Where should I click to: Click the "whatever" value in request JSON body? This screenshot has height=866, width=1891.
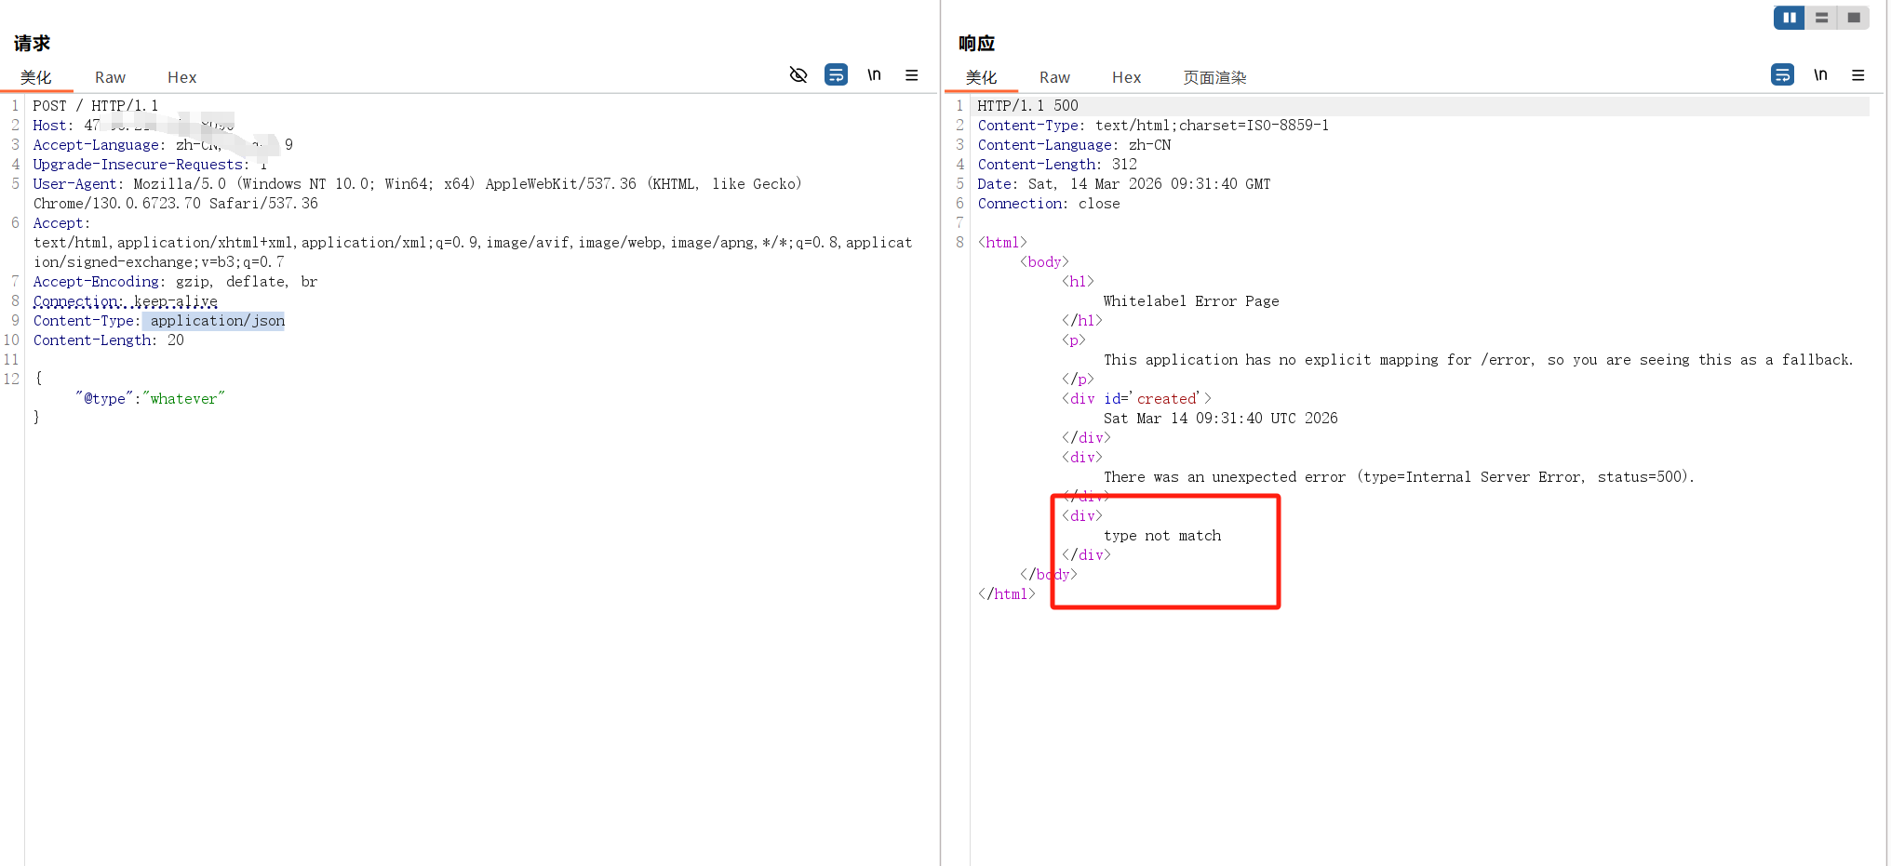pos(183,399)
